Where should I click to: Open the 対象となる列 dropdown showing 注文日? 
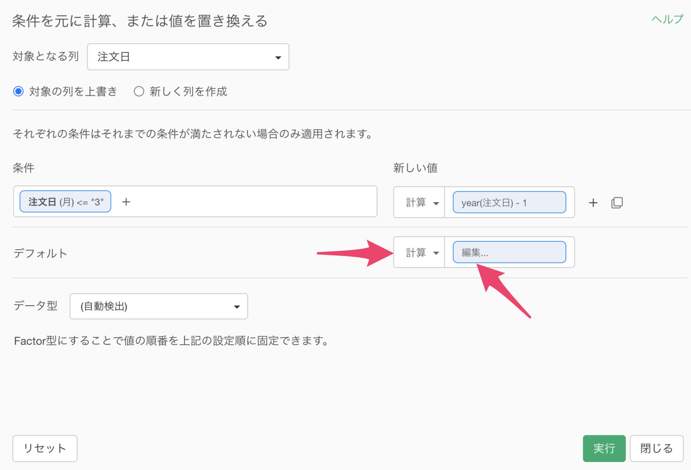[188, 57]
